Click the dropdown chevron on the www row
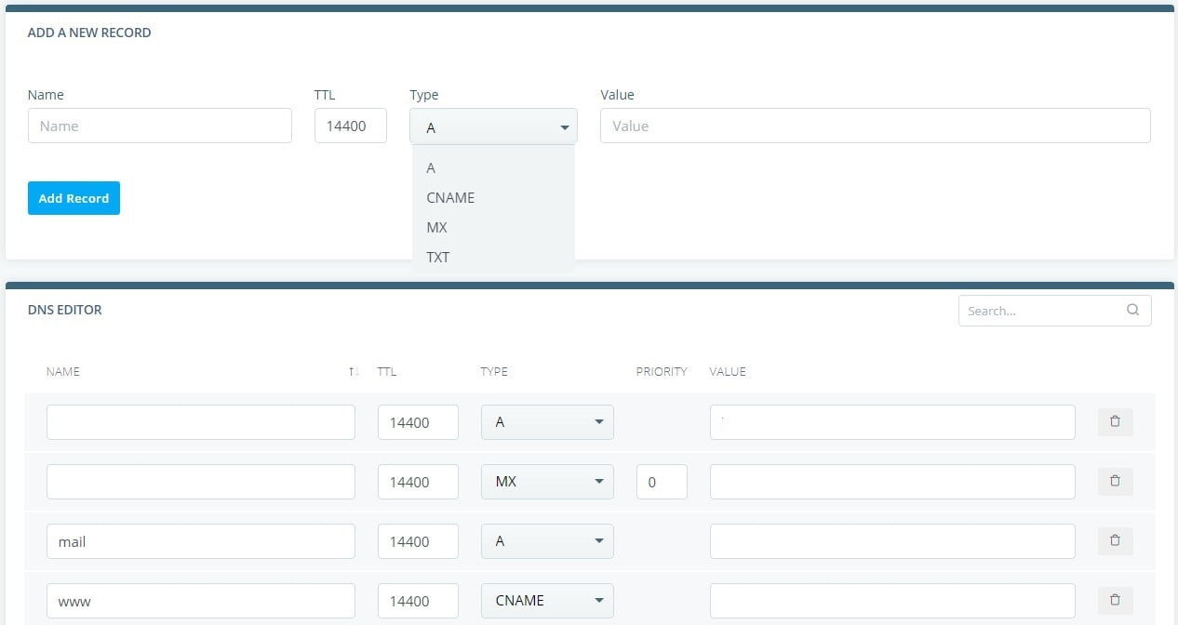This screenshot has height=625, width=1178. [x=601, y=600]
